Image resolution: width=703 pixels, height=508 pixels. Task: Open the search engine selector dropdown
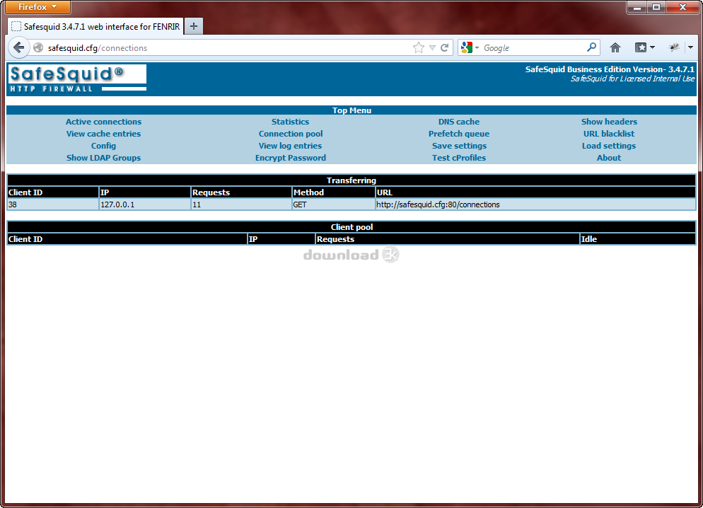[477, 47]
